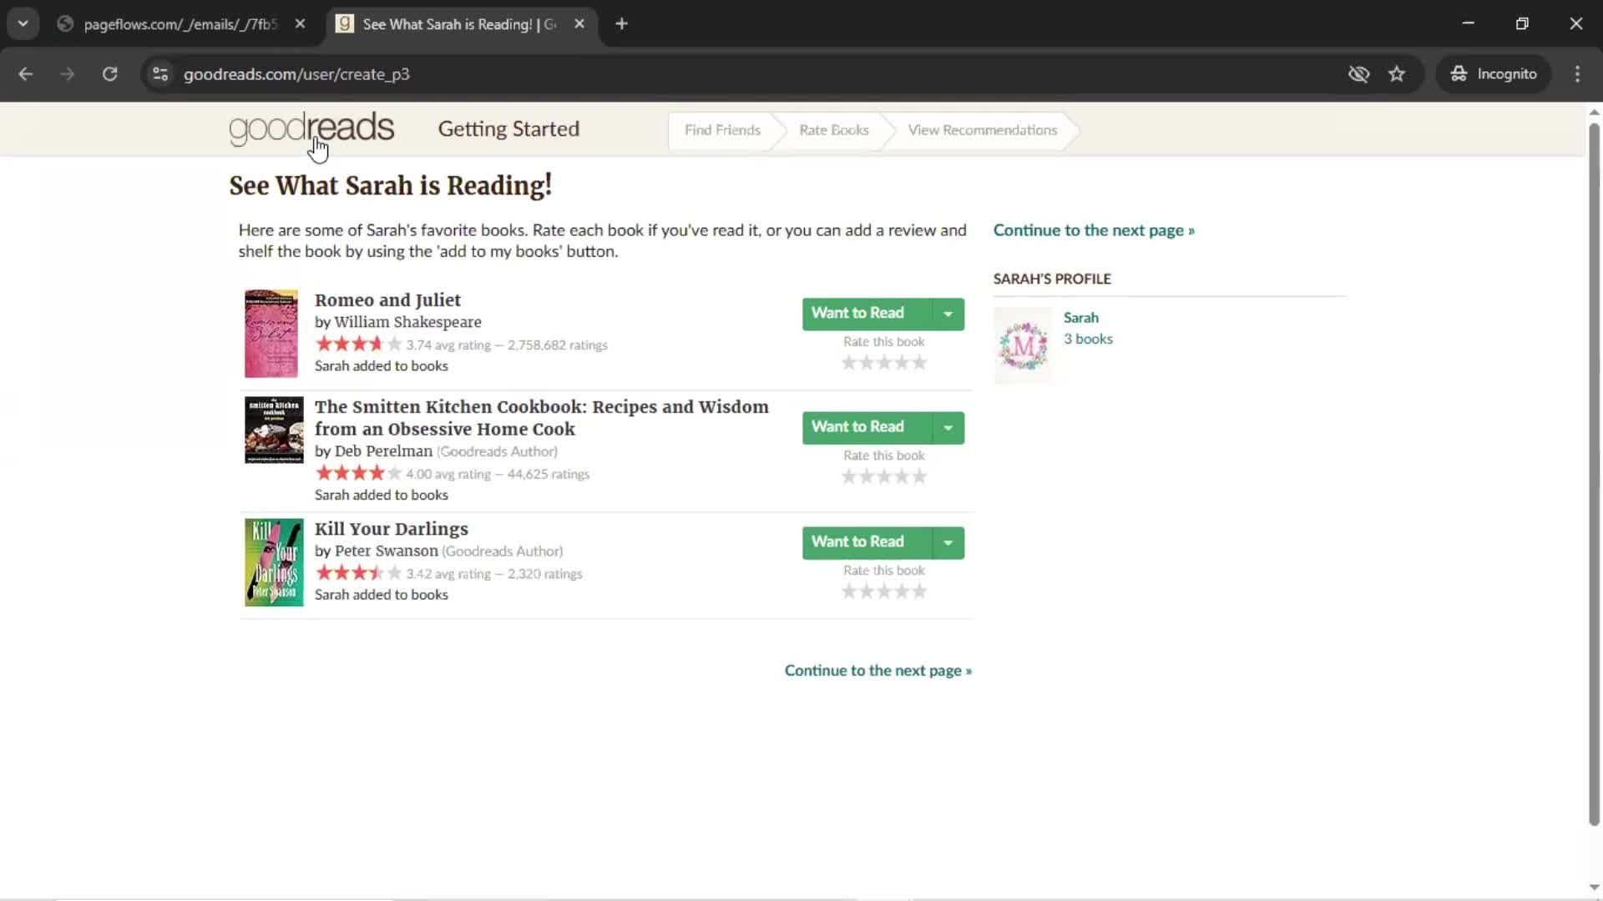Click the Getting Started heading

pyautogui.click(x=508, y=129)
